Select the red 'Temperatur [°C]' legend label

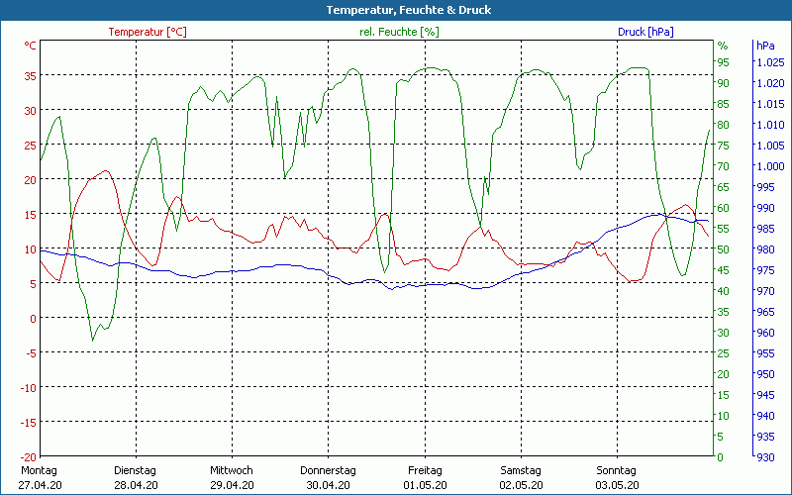pos(148,32)
